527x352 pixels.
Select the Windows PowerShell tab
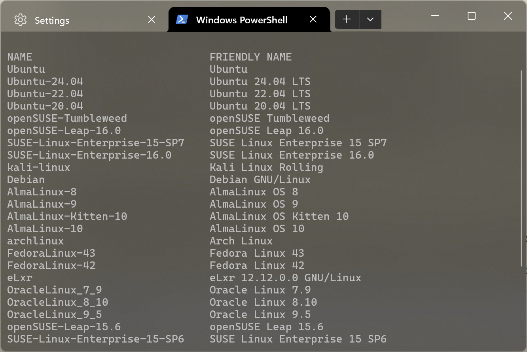249,20
